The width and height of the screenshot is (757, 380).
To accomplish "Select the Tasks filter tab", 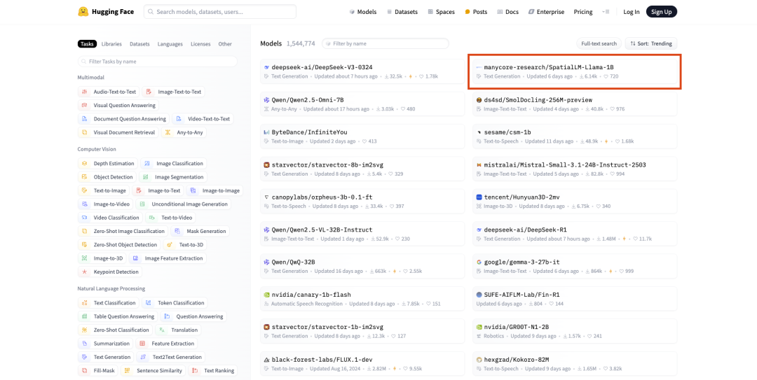I will 88,44.
